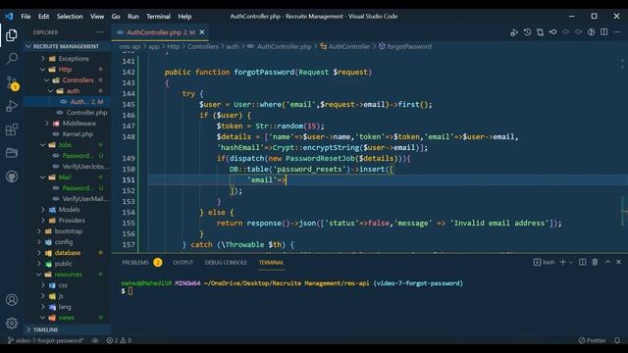Open the Extensions view
Screen dimensions: 628x353
[x=12, y=129]
